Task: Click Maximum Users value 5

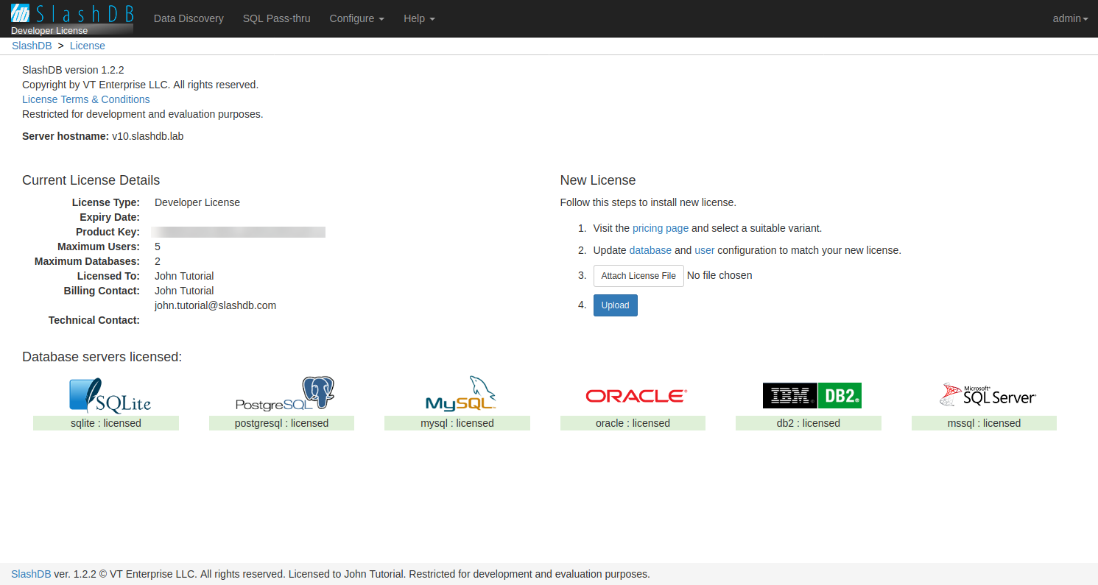Action: coord(158,247)
